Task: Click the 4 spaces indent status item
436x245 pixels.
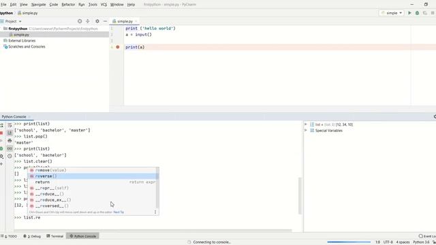Action: tap(403, 242)
